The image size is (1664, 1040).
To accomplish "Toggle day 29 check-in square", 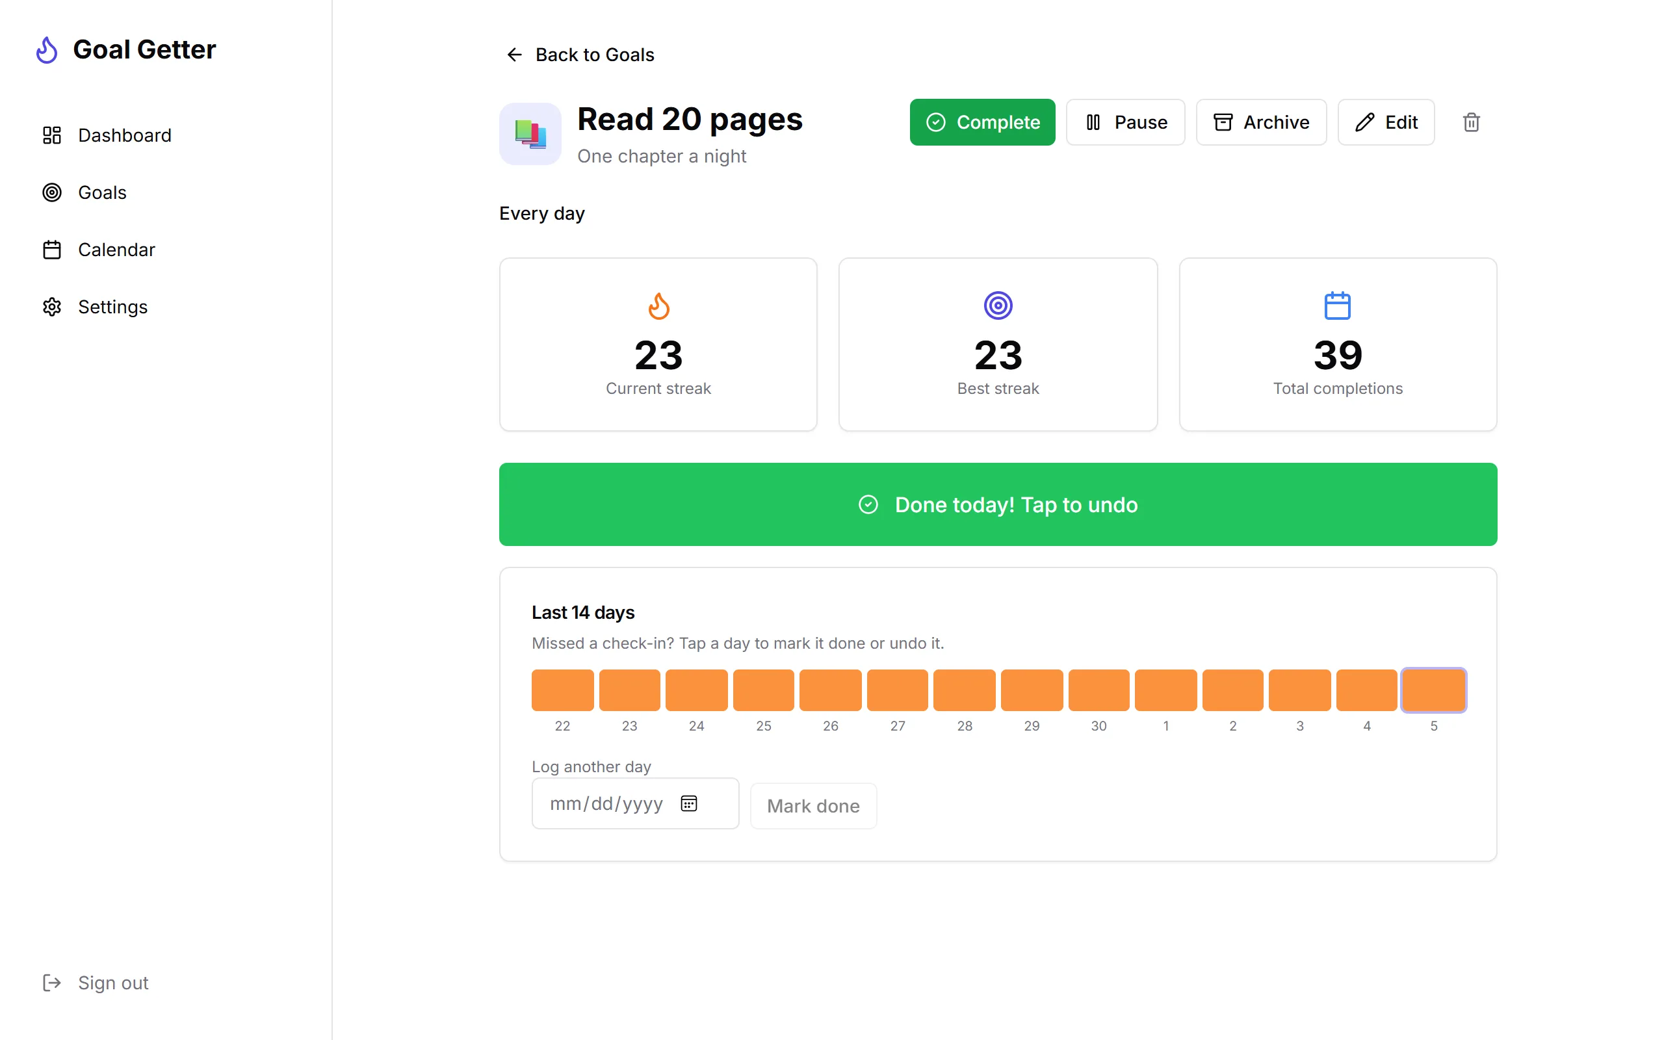I will 1032,690.
